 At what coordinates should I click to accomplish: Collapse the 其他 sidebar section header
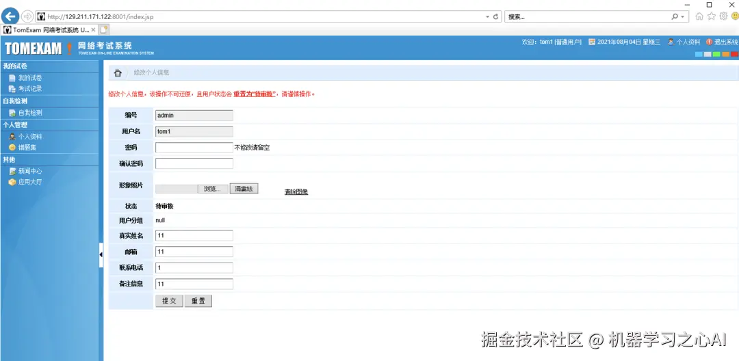tap(49, 159)
